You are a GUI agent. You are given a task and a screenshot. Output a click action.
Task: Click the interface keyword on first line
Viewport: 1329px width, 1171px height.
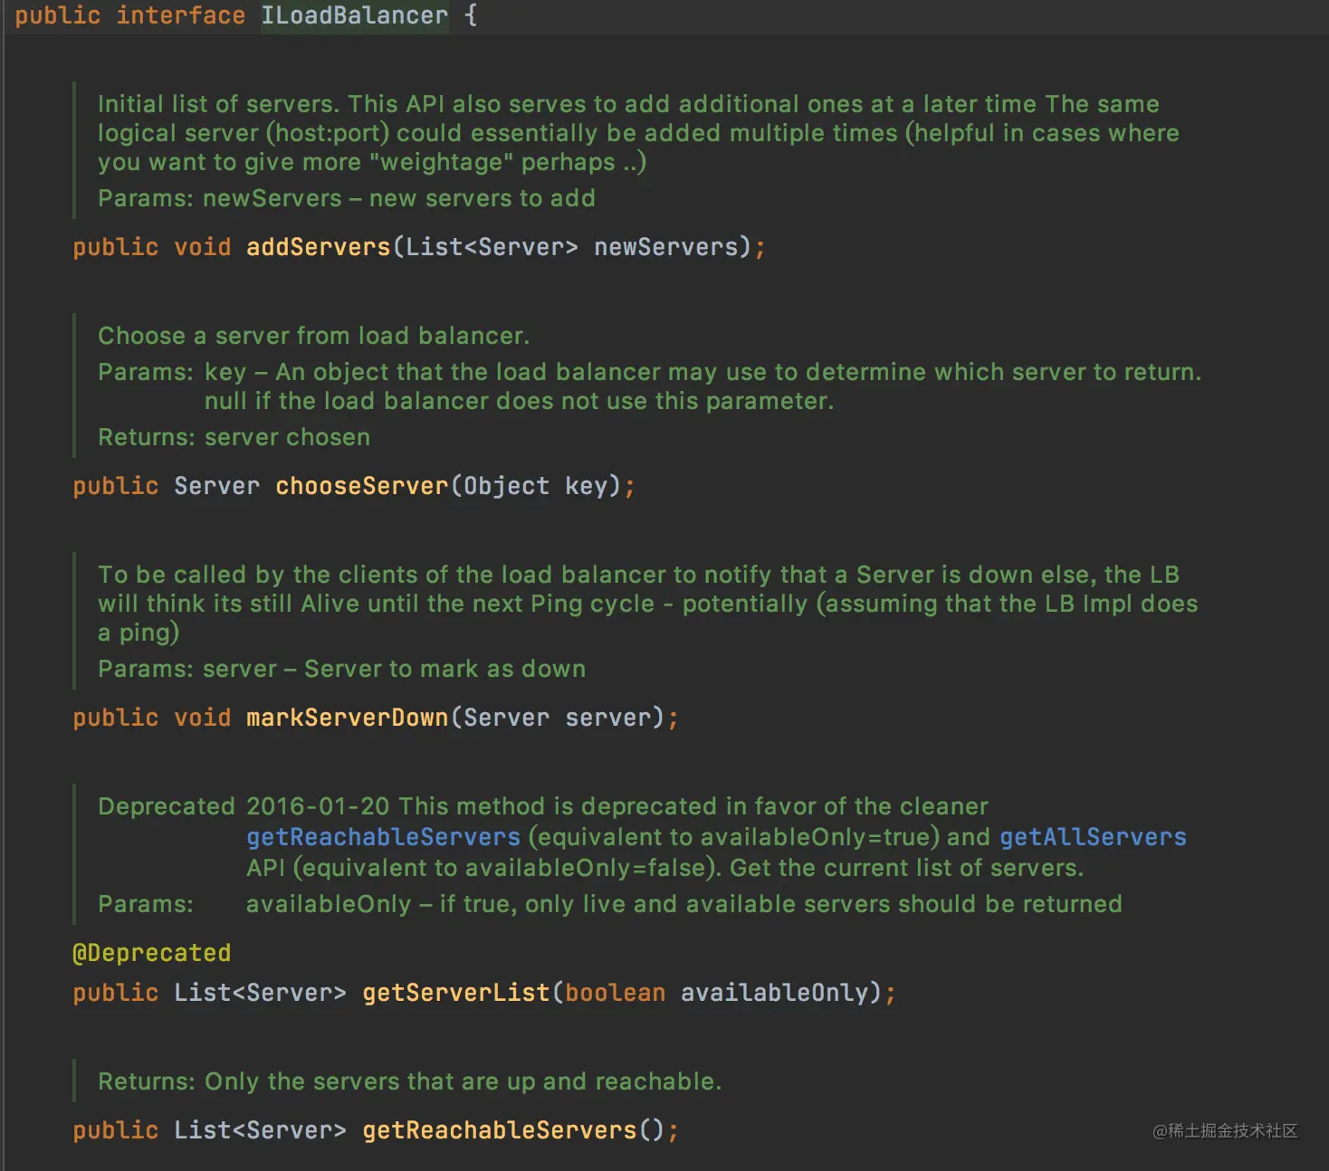point(180,15)
